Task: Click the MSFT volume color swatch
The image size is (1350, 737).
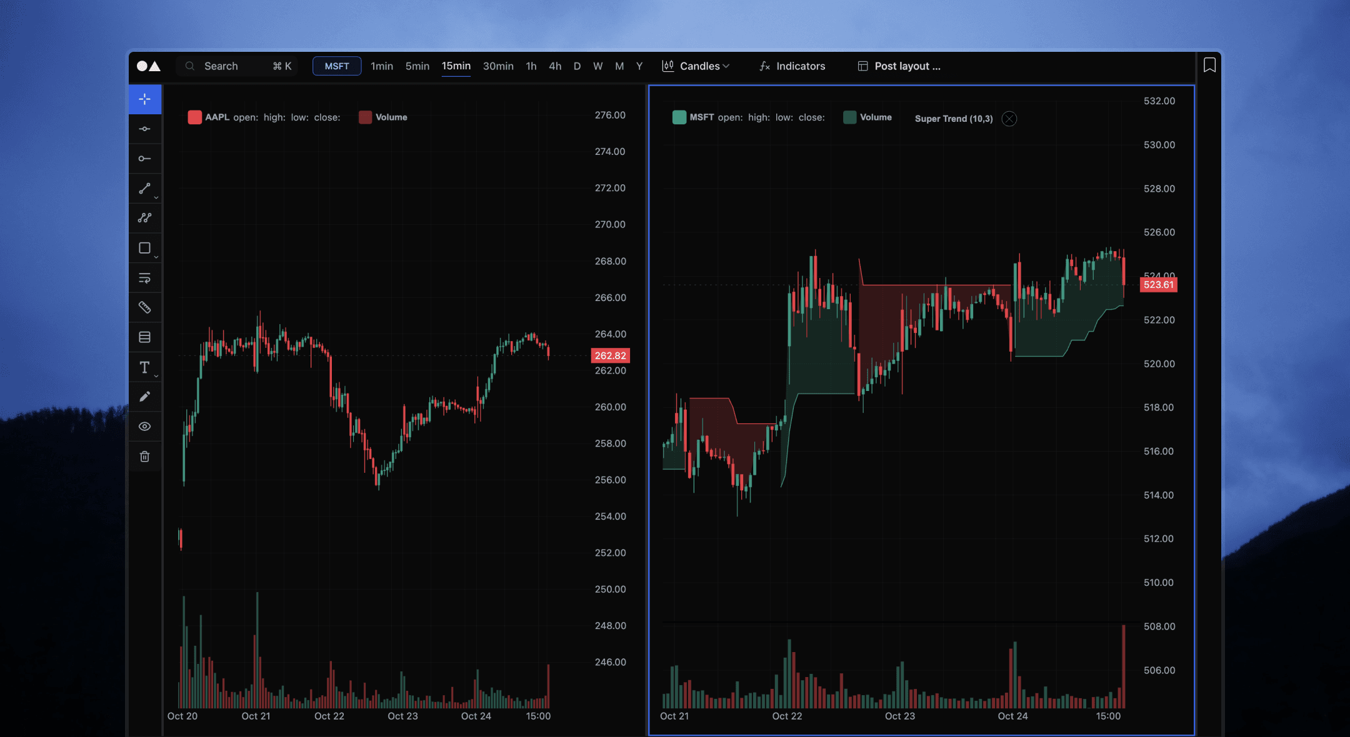Action: click(849, 117)
